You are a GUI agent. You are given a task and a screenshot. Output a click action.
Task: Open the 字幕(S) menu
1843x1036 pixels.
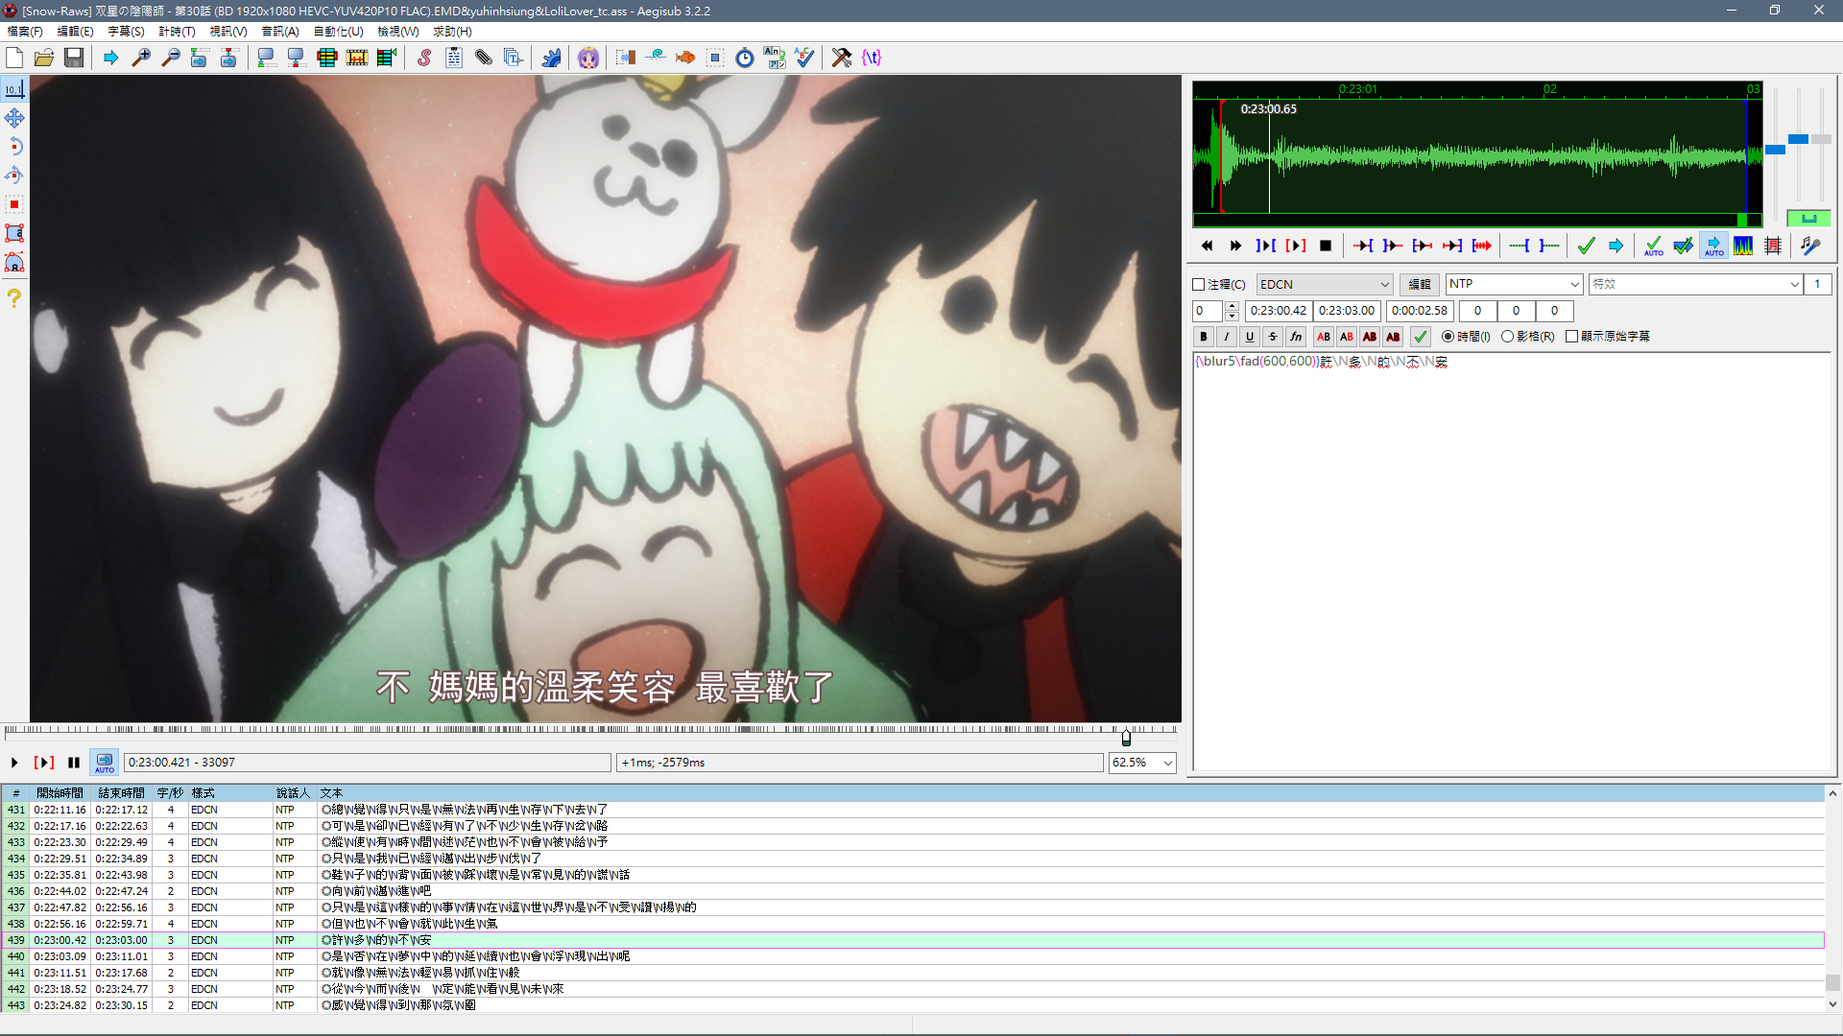[x=126, y=32]
